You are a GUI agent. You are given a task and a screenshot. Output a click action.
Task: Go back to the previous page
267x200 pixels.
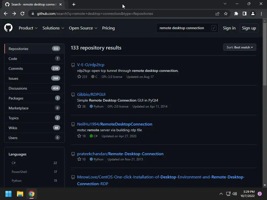pos(6,14)
